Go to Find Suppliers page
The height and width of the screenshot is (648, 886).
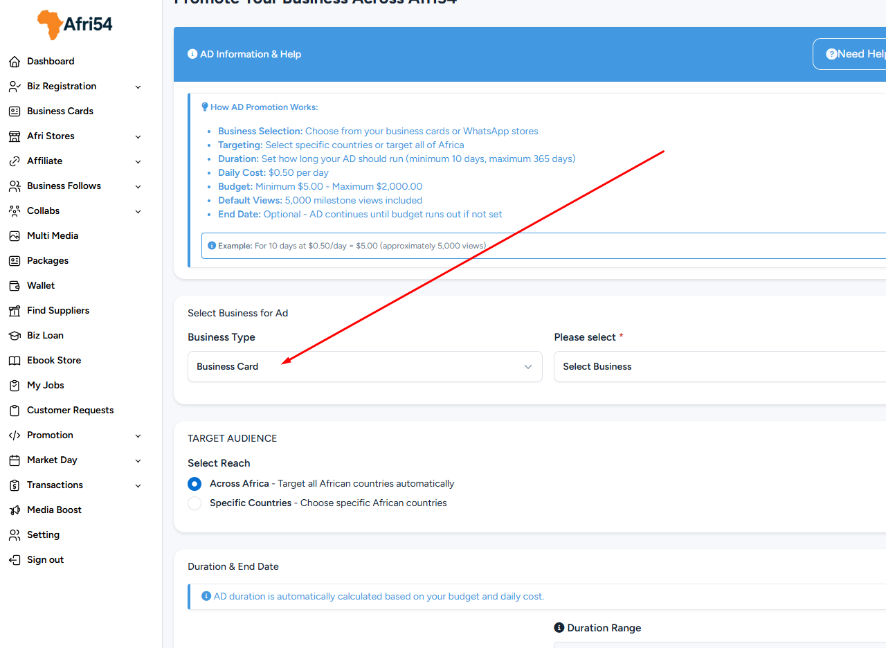click(57, 311)
